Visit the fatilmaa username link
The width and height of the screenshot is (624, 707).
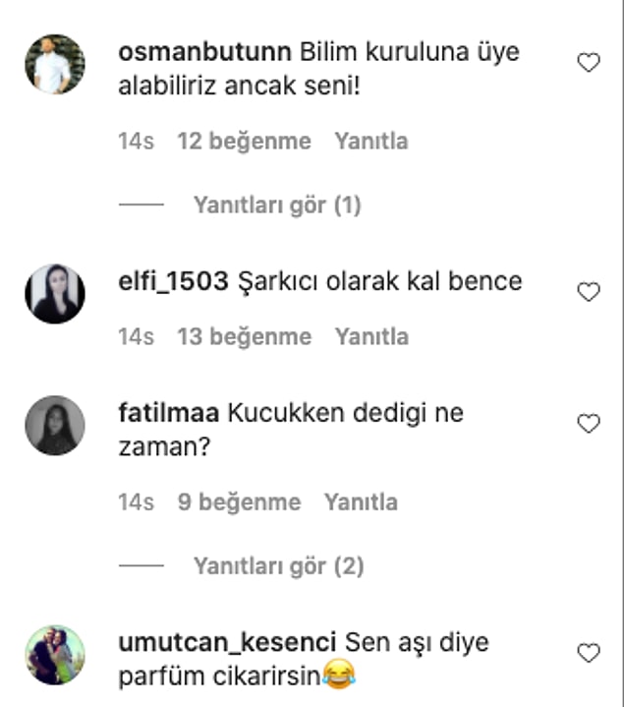168,413
